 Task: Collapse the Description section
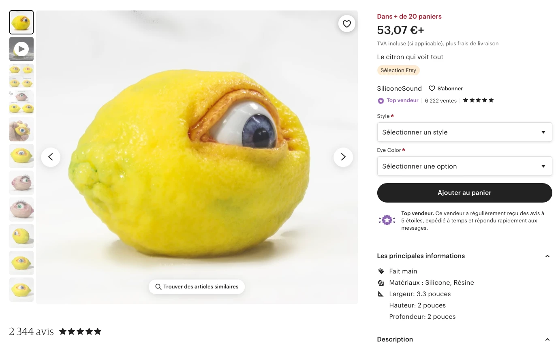click(547, 339)
